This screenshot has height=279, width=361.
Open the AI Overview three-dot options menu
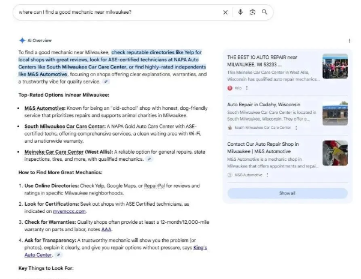click(x=350, y=41)
